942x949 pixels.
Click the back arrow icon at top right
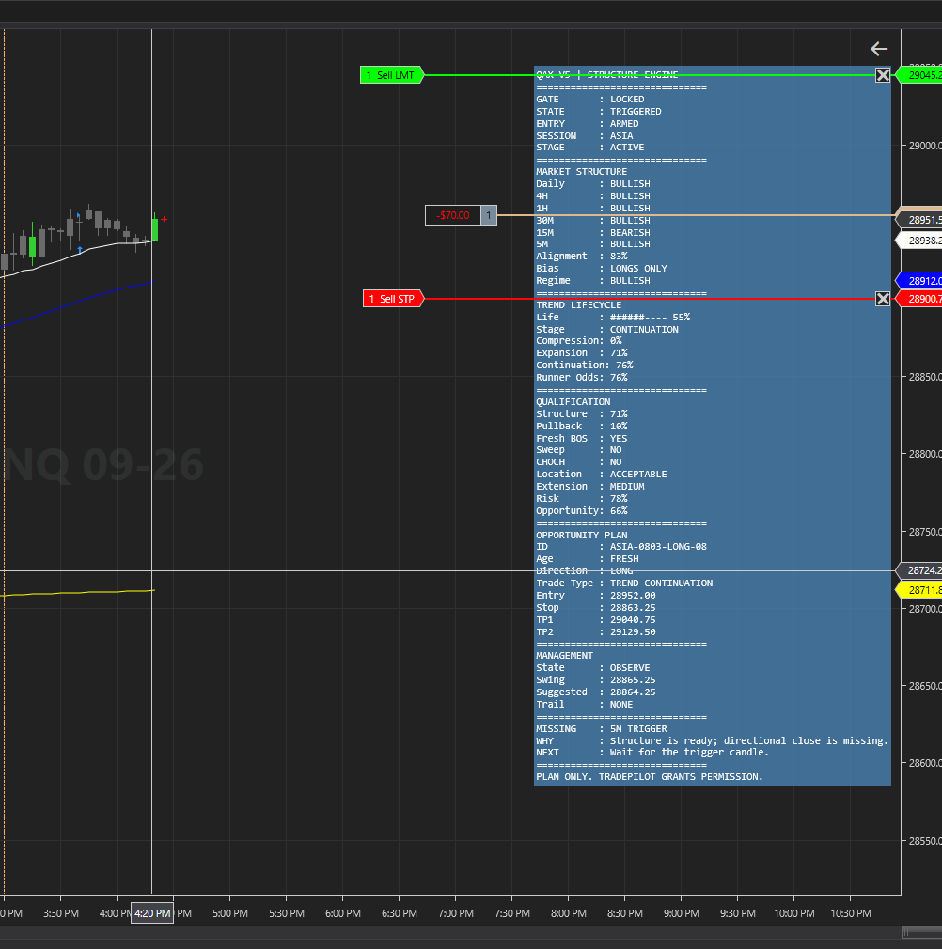(879, 49)
